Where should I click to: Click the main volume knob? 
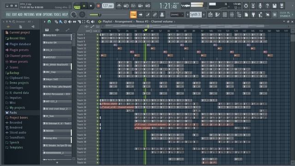pos(74,14)
